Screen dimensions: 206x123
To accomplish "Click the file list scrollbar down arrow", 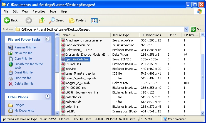I will (x=202, y=113).
